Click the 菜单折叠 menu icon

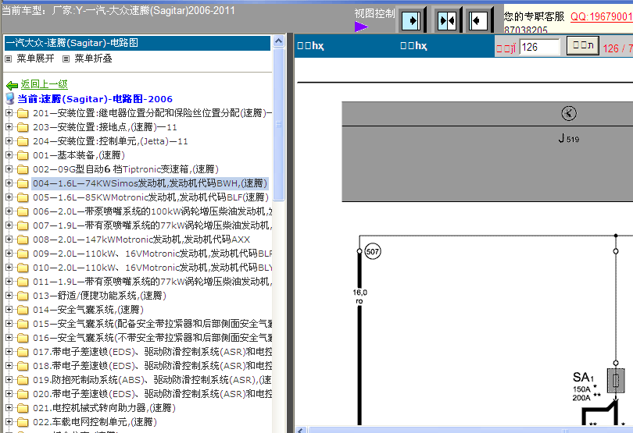pyautogui.click(x=66, y=59)
